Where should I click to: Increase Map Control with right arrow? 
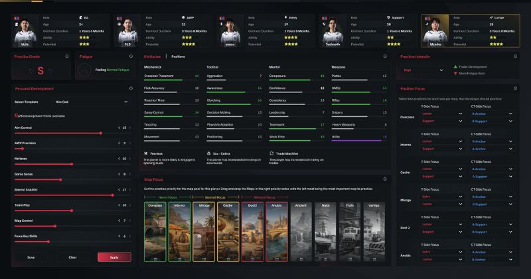pyautogui.click(x=129, y=221)
